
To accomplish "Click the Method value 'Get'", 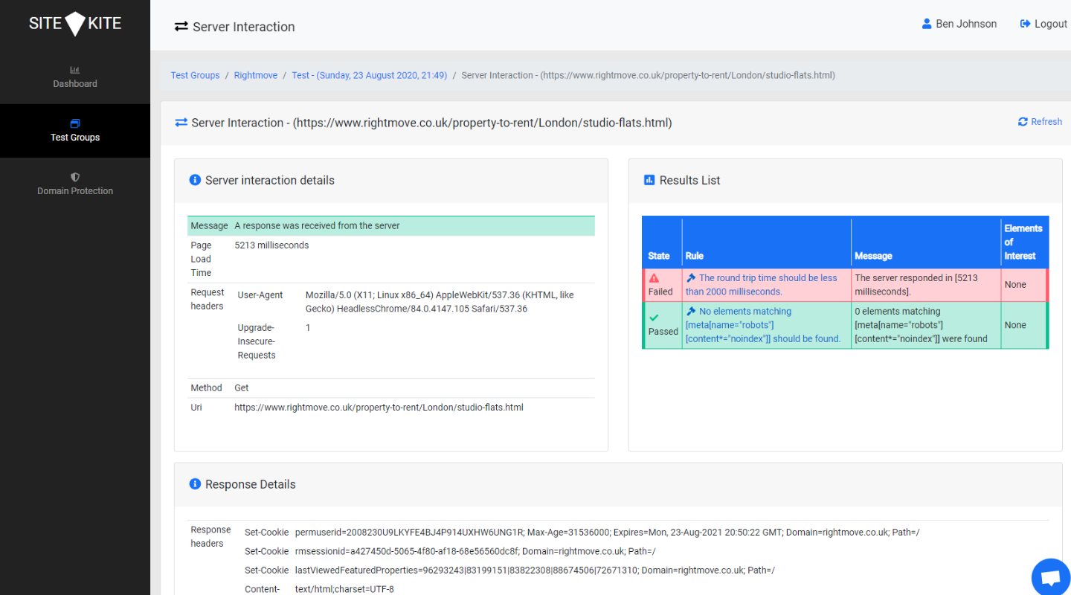I will pos(242,388).
